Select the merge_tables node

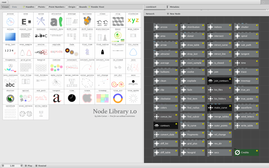pyautogui.click(x=219, y=116)
